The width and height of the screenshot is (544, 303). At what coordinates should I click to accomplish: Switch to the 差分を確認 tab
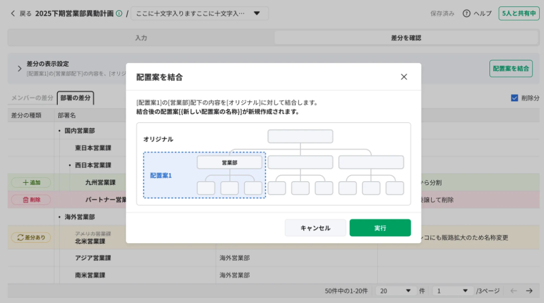pos(406,38)
